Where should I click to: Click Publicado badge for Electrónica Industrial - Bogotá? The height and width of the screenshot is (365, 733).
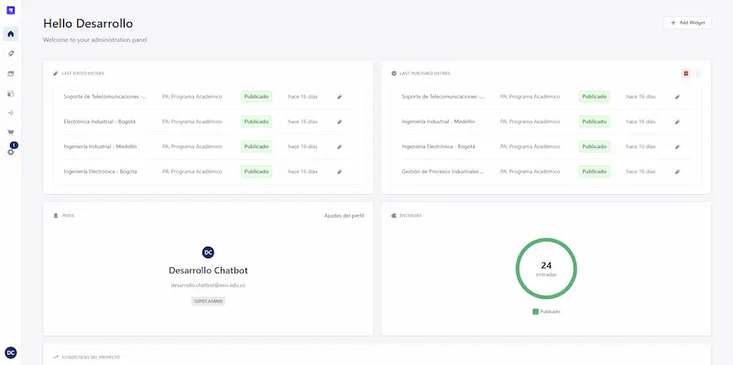[257, 122]
